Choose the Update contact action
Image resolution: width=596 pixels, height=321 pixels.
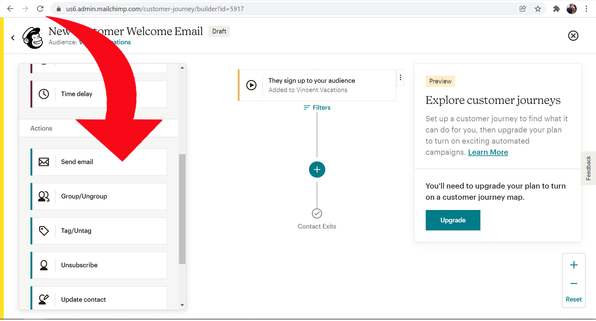point(99,298)
